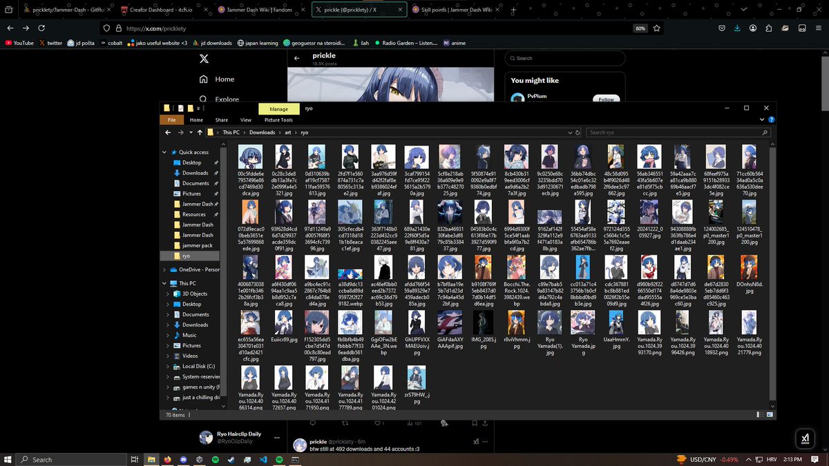Collapse the This PC tree node
Image resolution: width=829 pixels, height=466 pixels.
(164, 283)
